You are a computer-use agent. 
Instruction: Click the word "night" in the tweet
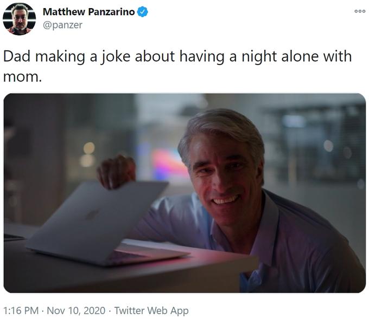point(259,57)
